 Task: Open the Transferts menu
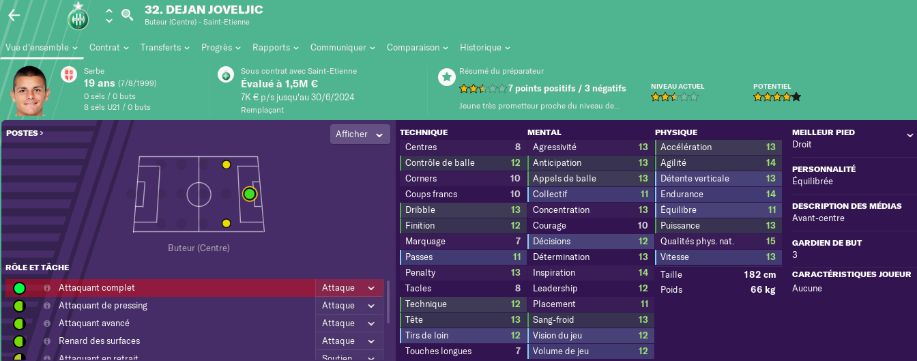pyautogui.click(x=165, y=48)
